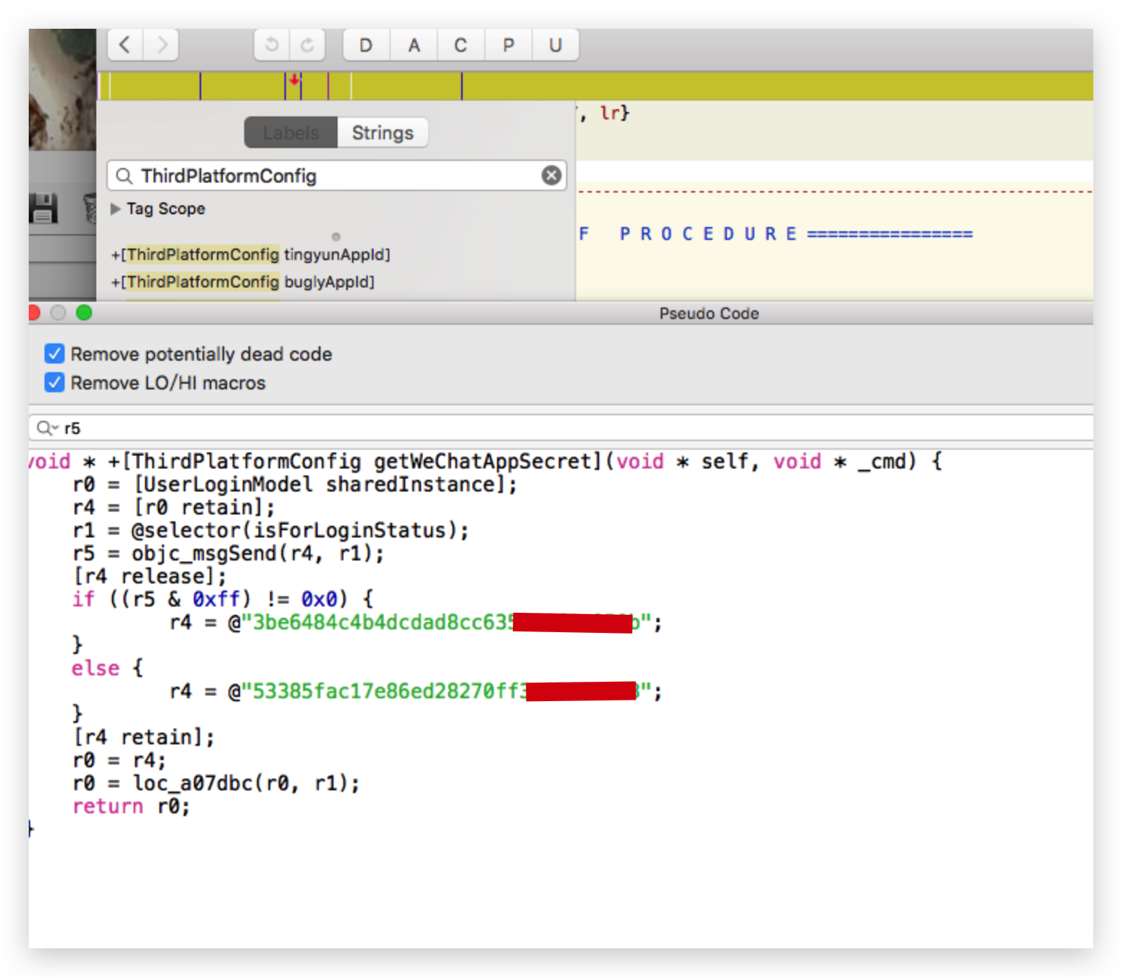
Task: Click the floppy disk save icon
Action: click(x=43, y=208)
